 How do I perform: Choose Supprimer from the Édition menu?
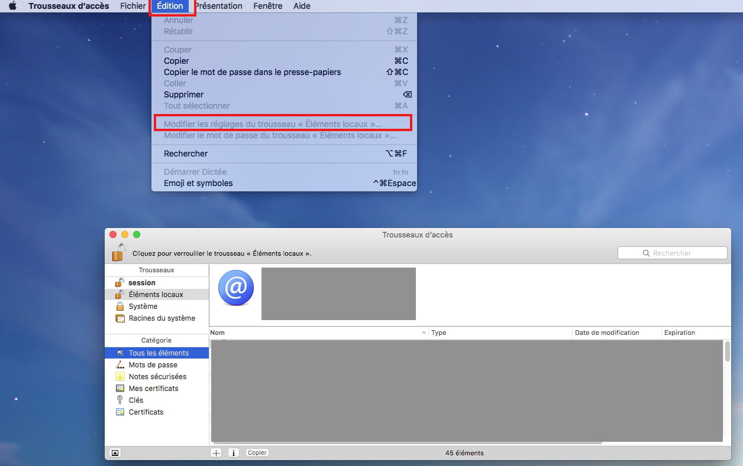[284, 94]
